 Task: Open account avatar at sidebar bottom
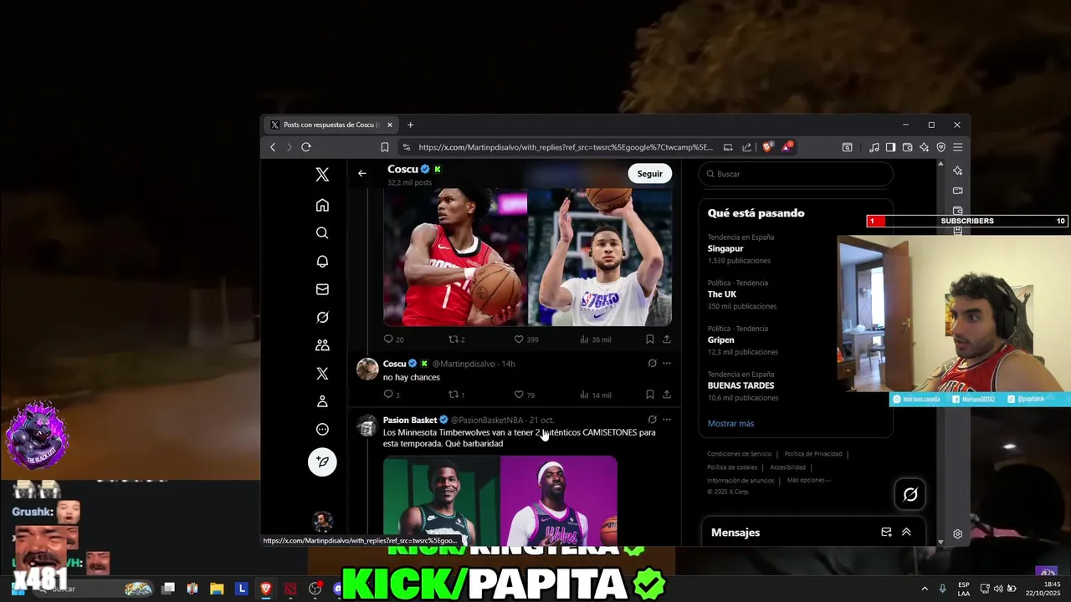coord(322,522)
